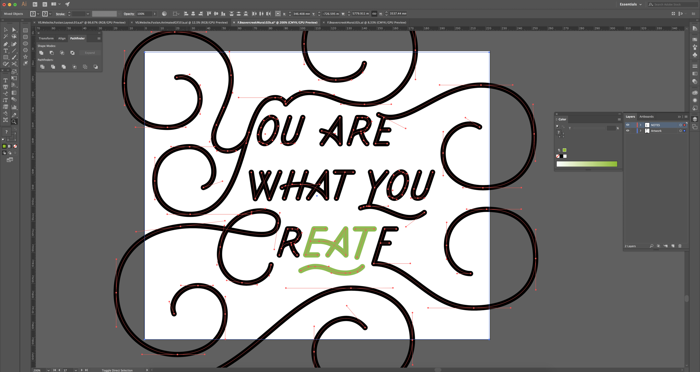The image size is (700, 372).
Task: Set toolbar fill to None
Action: click(x=15, y=146)
